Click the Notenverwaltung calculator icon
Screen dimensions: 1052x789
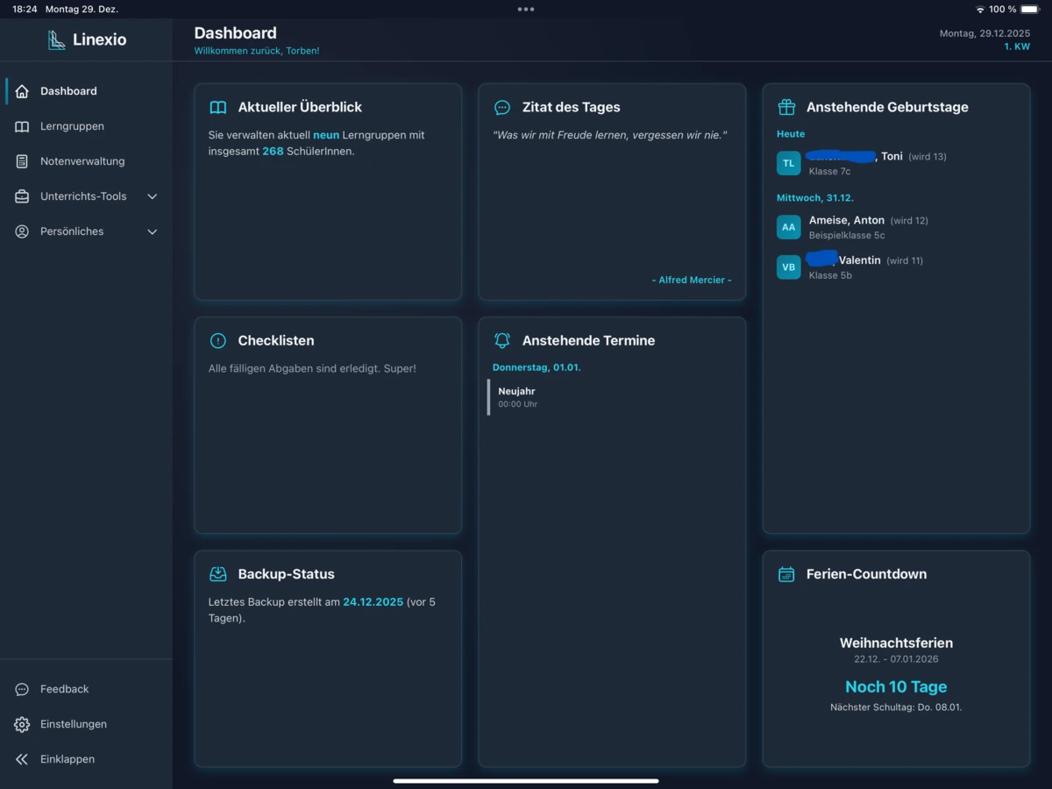click(x=22, y=161)
